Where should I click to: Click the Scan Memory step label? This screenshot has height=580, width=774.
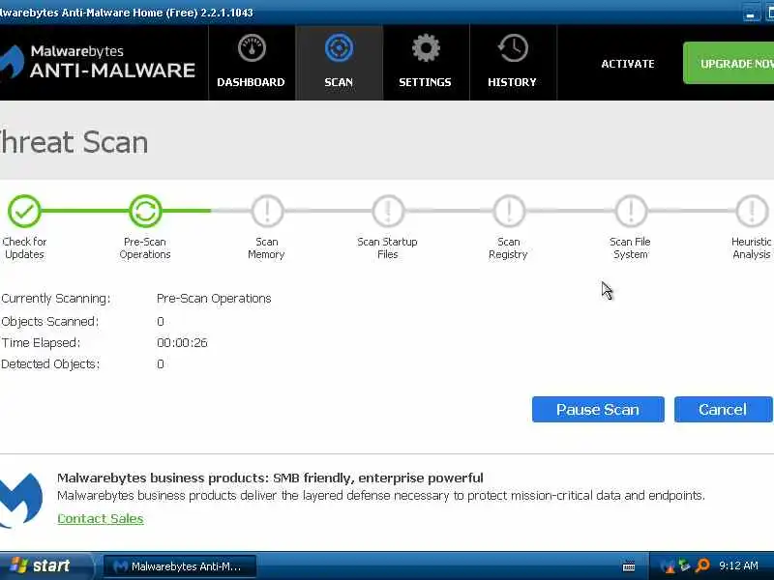[x=267, y=248]
